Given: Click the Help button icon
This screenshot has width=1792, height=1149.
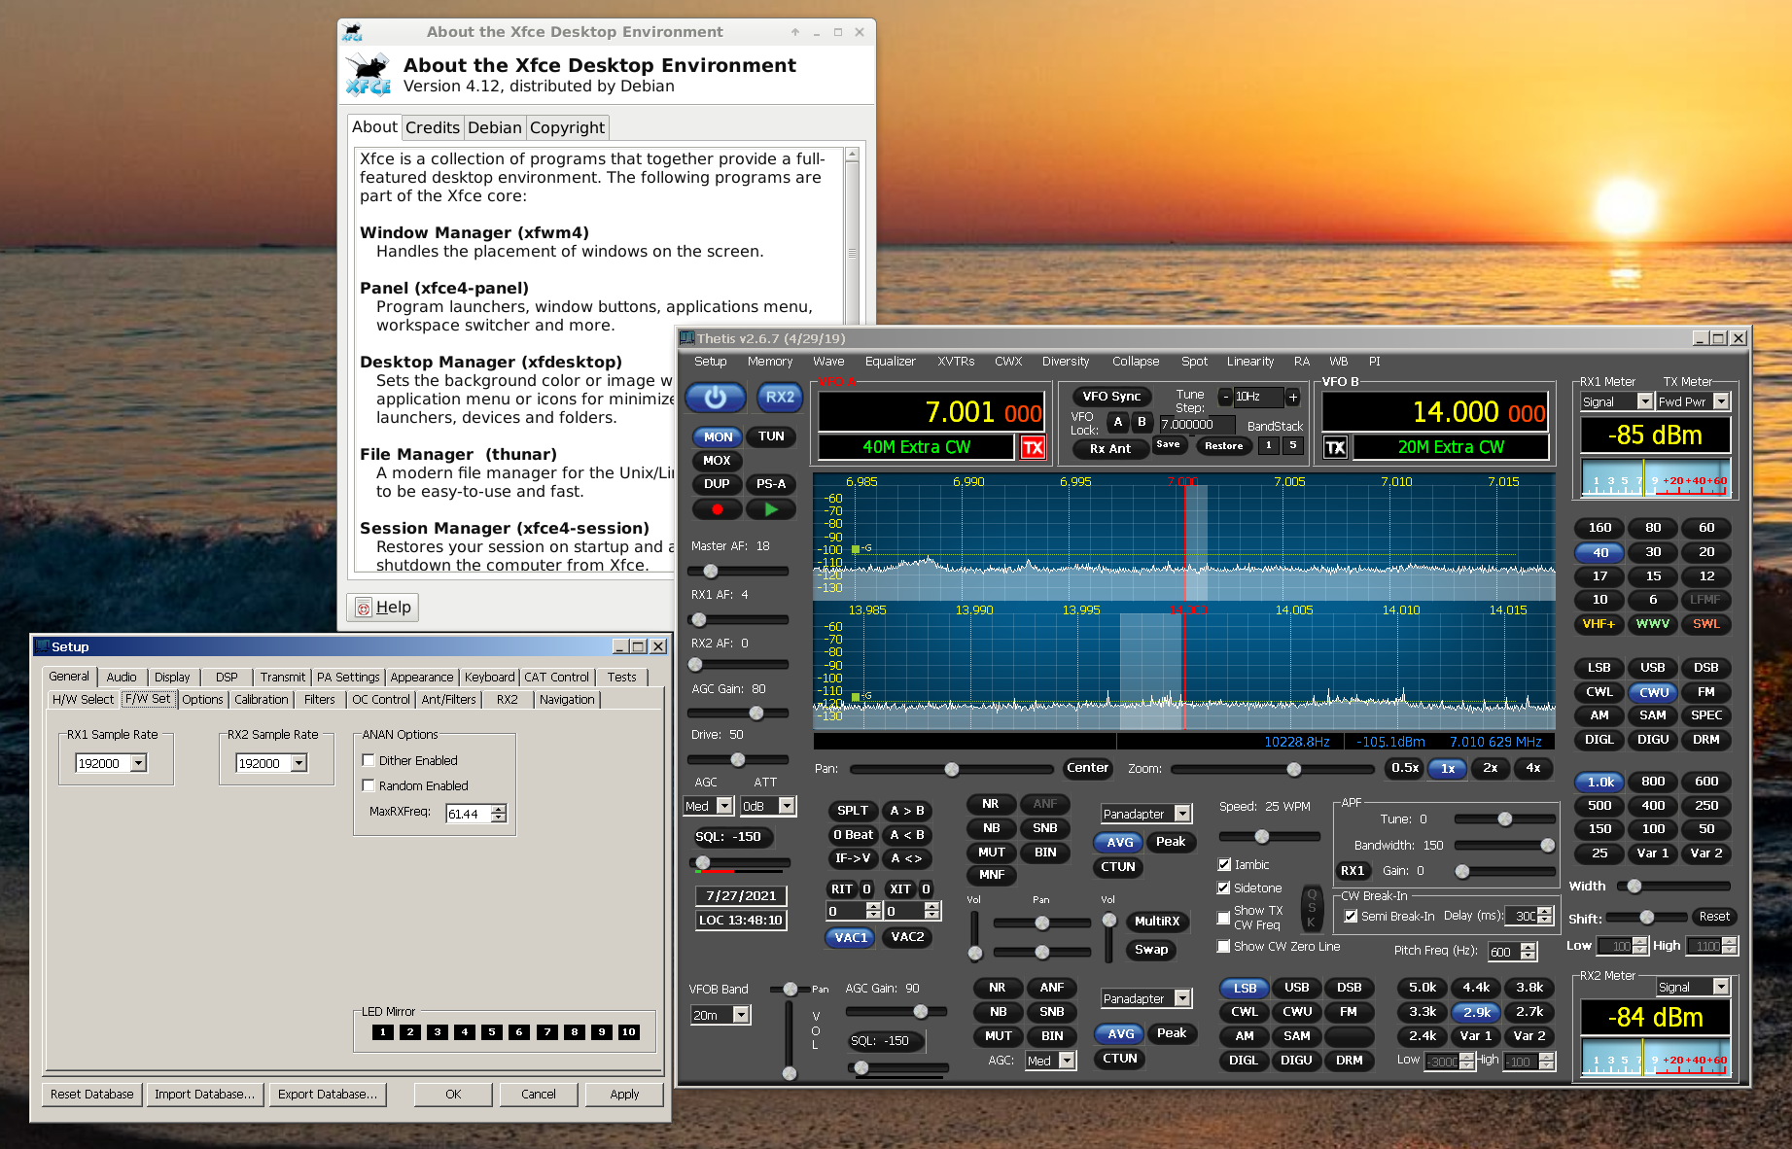Looking at the screenshot, I should point(364,608).
